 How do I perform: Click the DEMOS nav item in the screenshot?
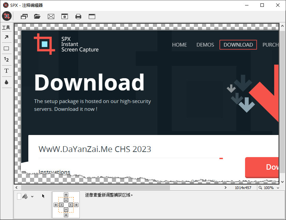205,45
